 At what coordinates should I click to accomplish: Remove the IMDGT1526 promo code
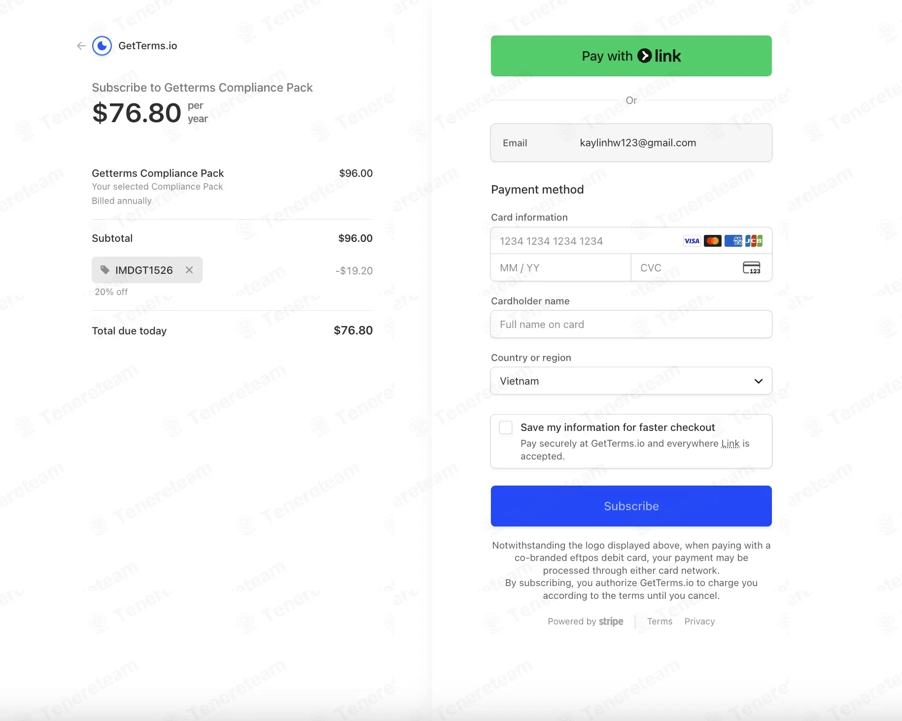coord(189,270)
